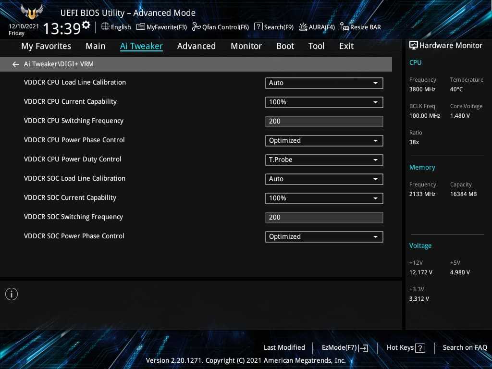Select VDDCR CPU Switching Frequency field
Viewport: 492px width, 369px height.
click(x=324, y=122)
